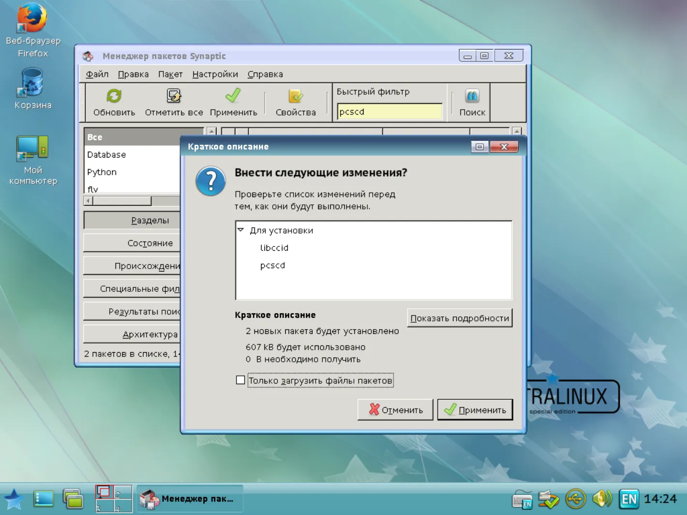The height and width of the screenshot is (515, 687).
Task: Open the Справка menu
Action: point(265,74)
